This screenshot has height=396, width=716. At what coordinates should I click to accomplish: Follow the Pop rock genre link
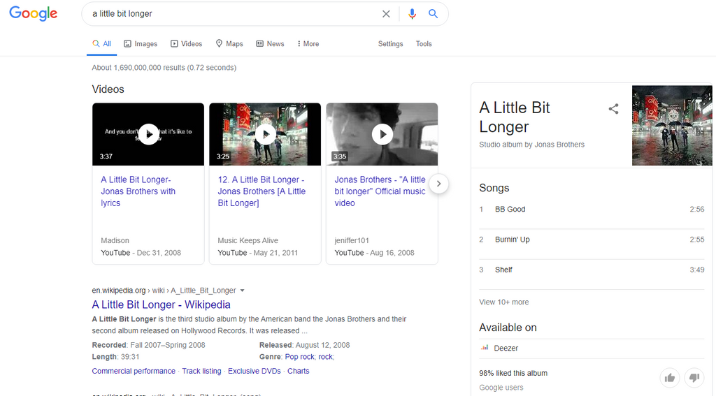(299, 357)
